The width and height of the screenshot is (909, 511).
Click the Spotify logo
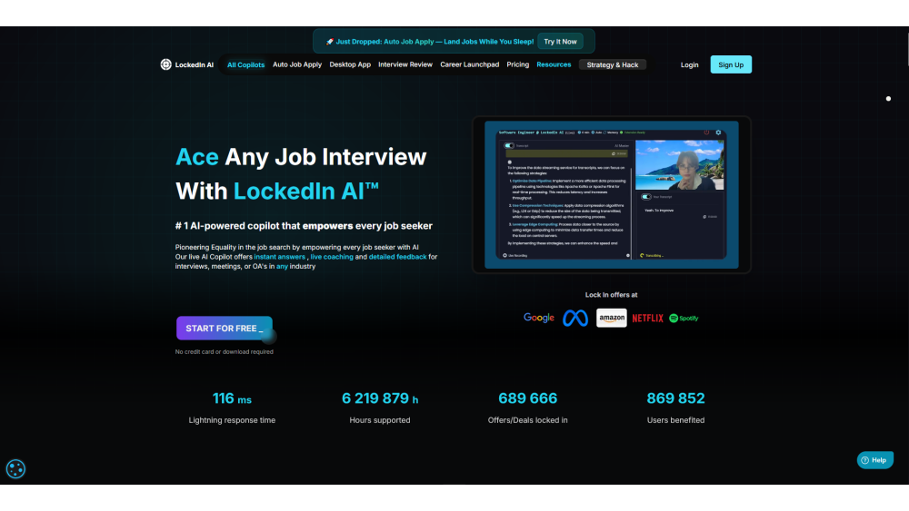pyautogui.click(x=684, y=319)
